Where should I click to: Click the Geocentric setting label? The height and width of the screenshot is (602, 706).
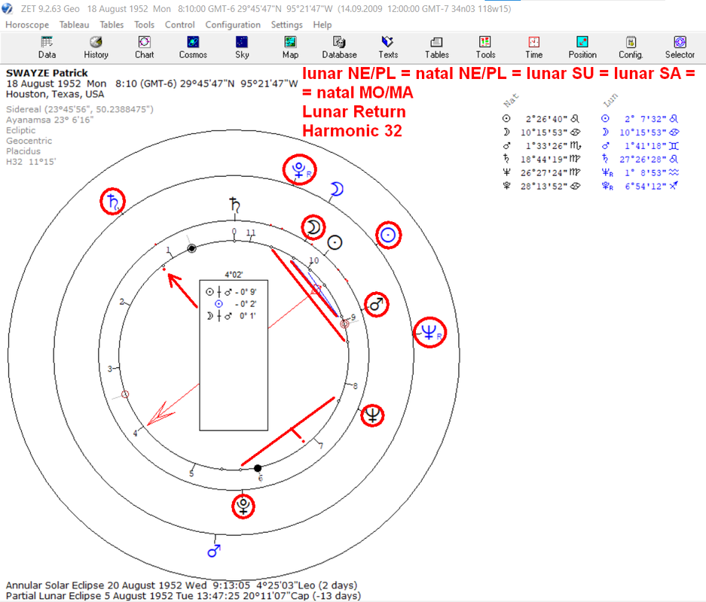(29, 141)
